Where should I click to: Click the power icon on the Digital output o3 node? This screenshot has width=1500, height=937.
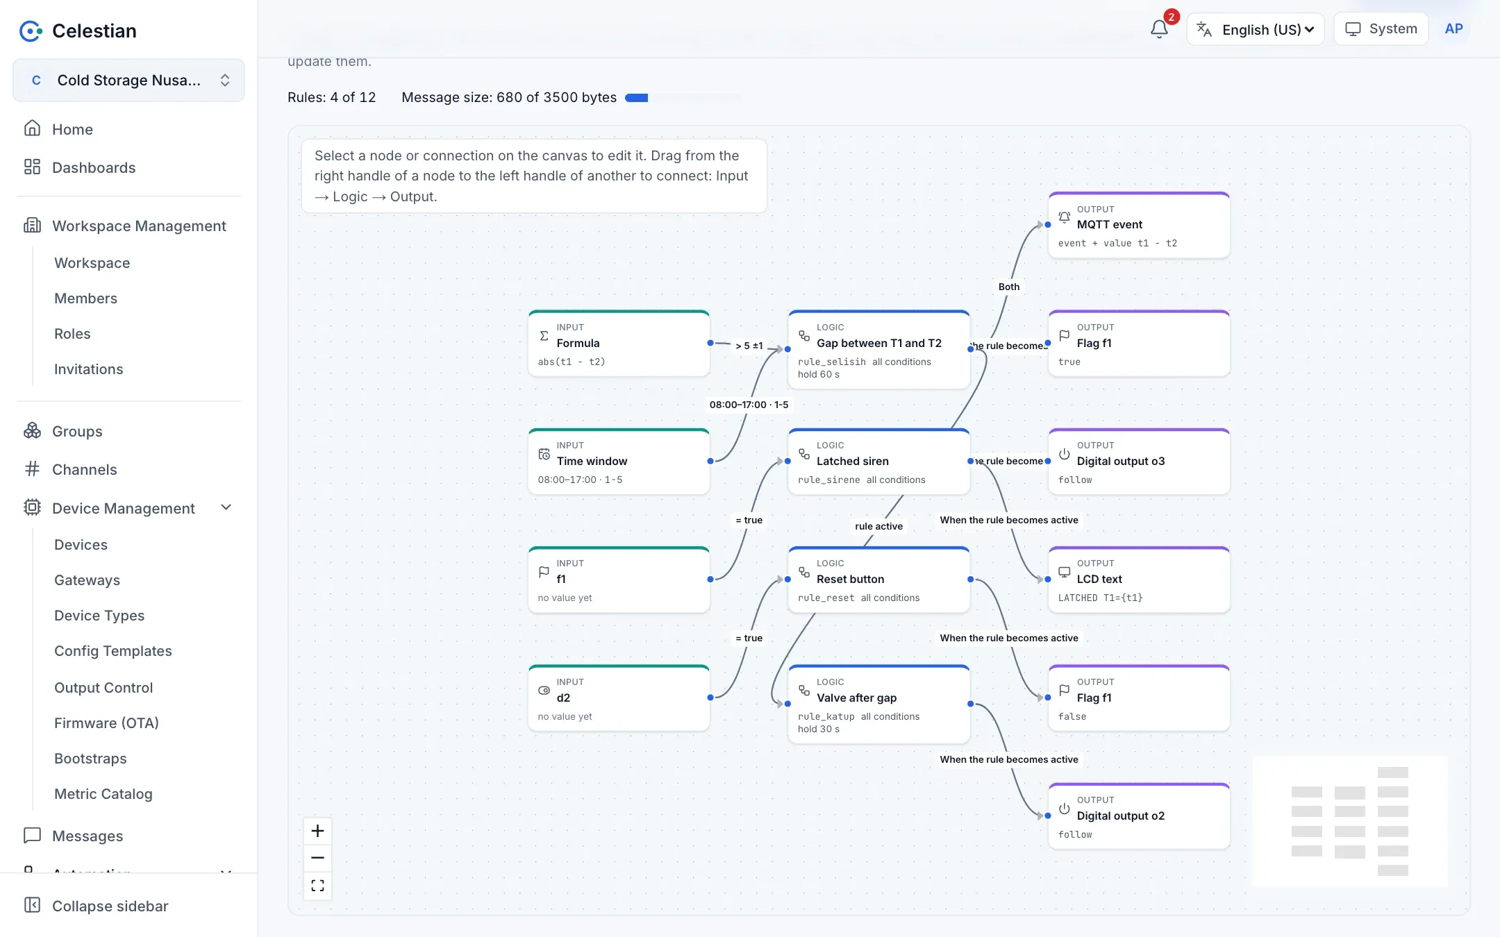(x=1065, y=454)
